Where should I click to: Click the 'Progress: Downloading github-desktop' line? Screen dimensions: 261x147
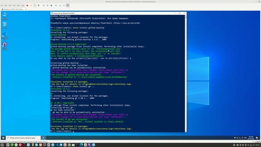[78, 40]
